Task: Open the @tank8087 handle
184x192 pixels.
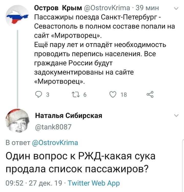Action: pos(53,127)
